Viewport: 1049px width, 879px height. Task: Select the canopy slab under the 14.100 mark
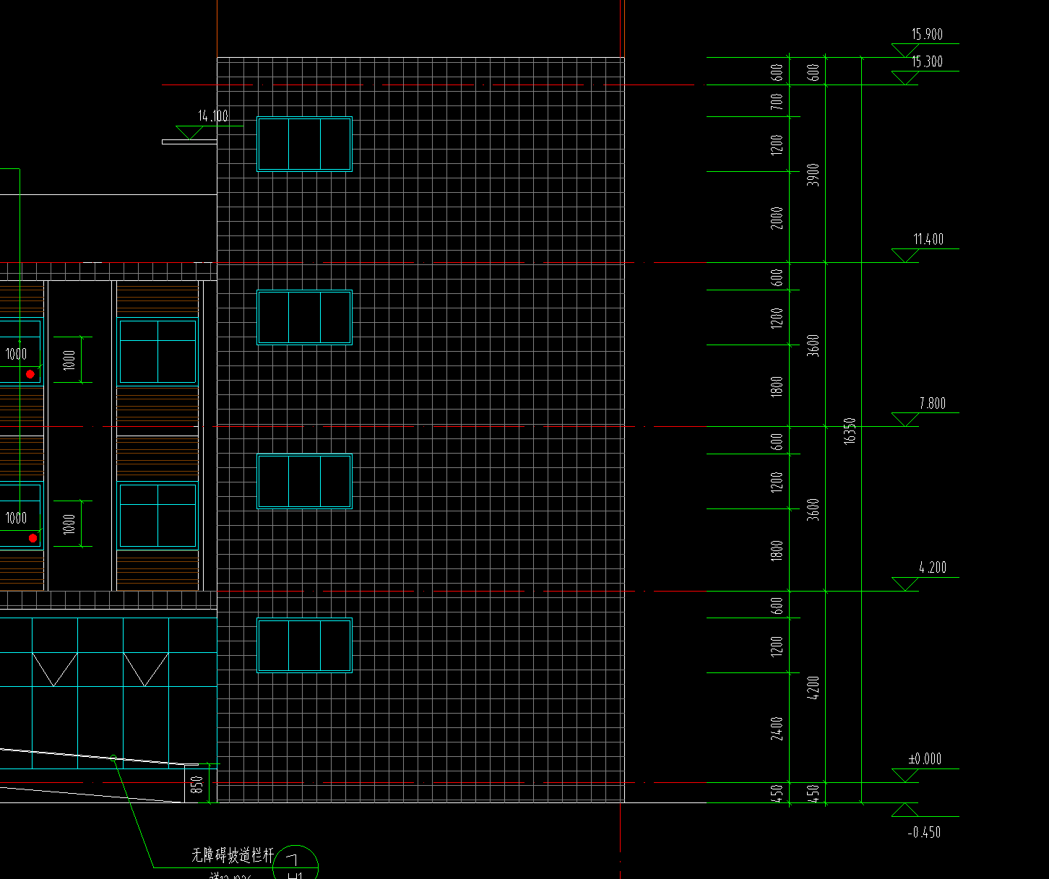tap(189, 142)
